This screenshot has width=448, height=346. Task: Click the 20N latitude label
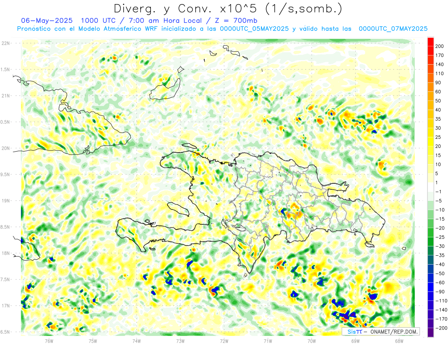[x=6, y=148]
